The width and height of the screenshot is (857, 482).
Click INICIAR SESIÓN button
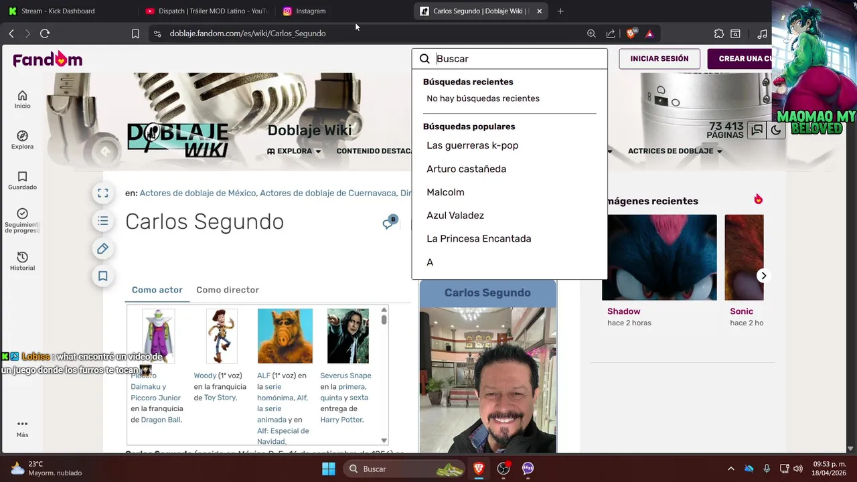point(659,59)
